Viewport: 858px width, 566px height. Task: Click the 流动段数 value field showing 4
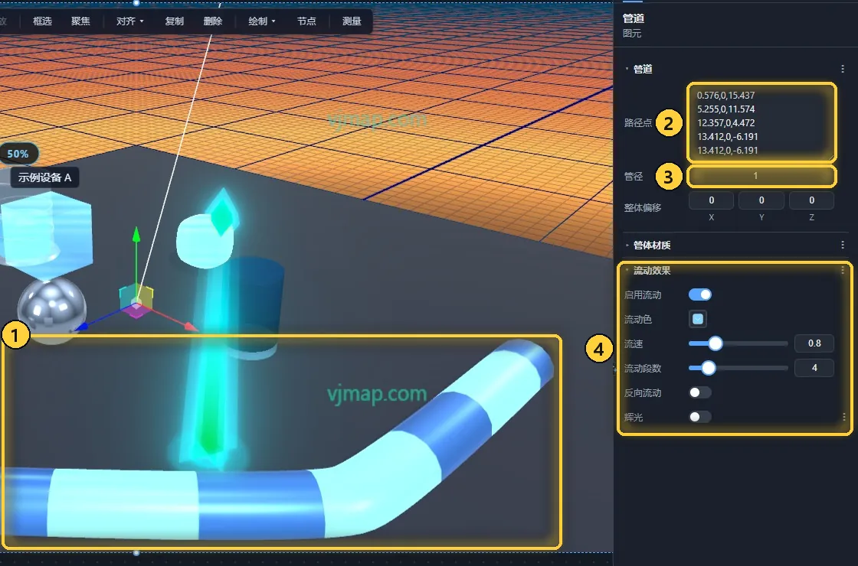814,368
